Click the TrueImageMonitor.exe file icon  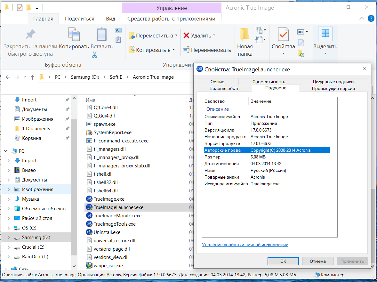point(89,216)
